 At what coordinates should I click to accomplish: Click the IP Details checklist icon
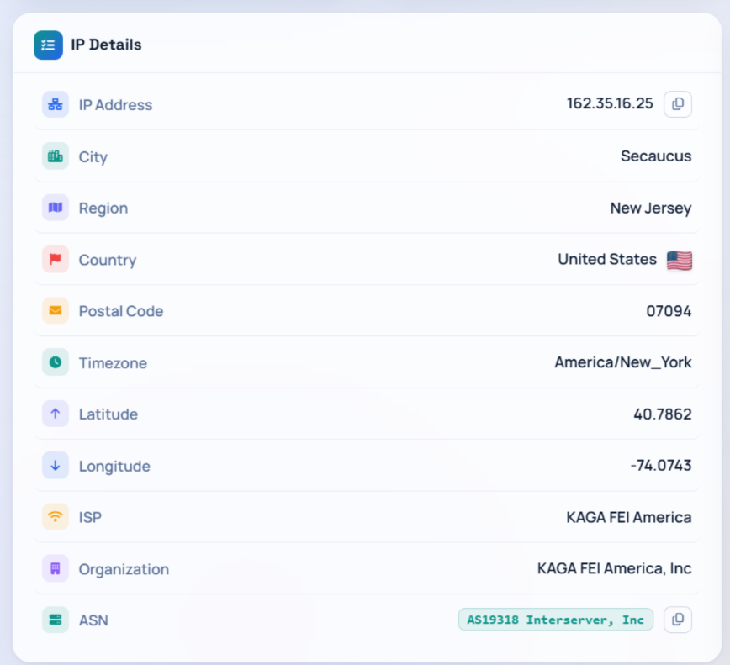[x=48, y=45]
